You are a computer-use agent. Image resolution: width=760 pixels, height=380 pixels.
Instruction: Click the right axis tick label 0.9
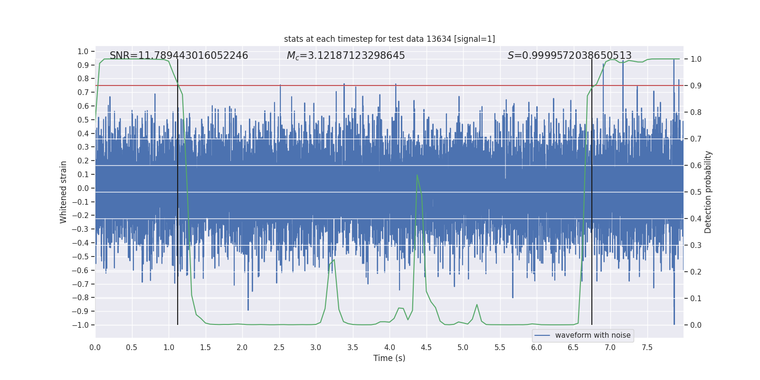click(696, 85)
